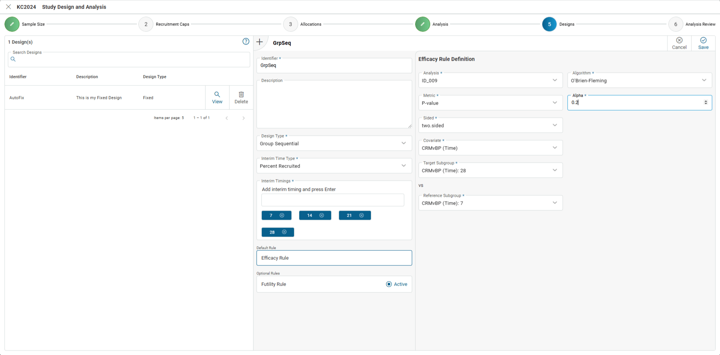Open the Analysis ID_009 dropdown
720x355 pixels.
(x=490, y=80)
